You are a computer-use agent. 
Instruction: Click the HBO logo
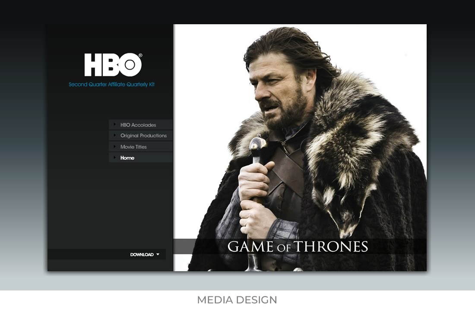click(113, 65)
